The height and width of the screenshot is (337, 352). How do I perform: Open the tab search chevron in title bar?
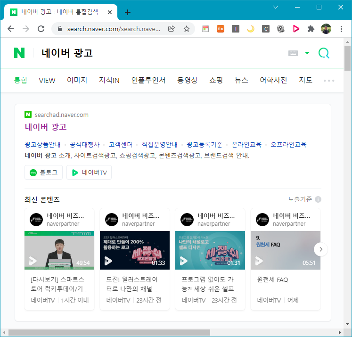coord(276,7)
